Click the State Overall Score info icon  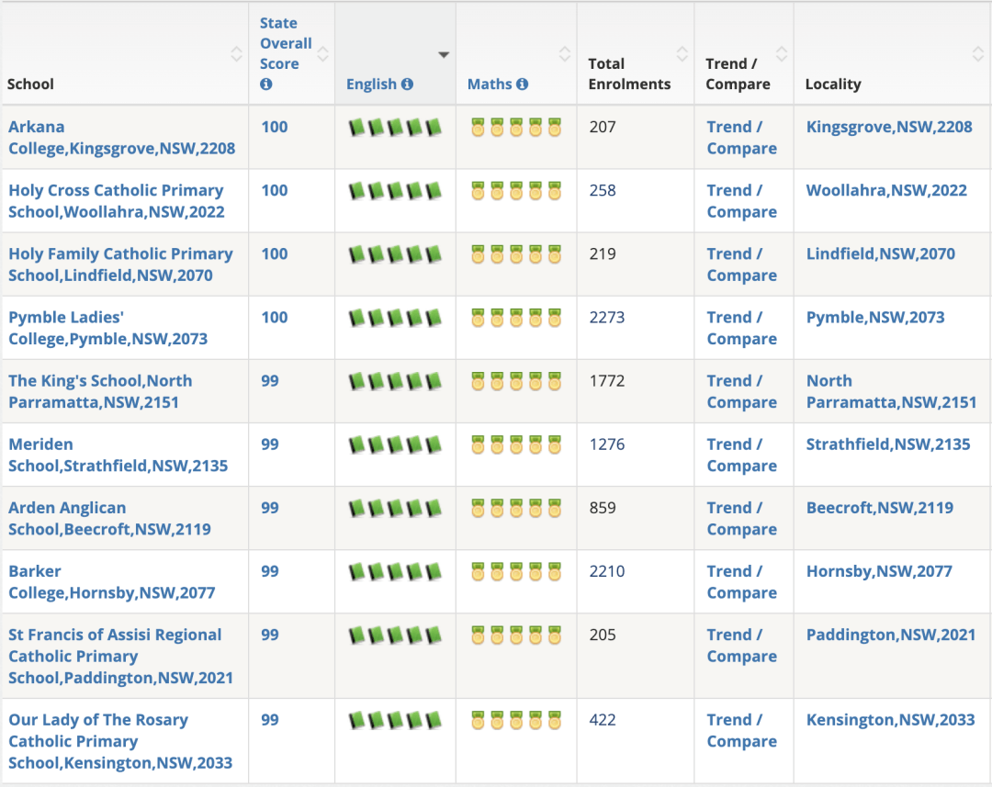[x=266, y=84]
